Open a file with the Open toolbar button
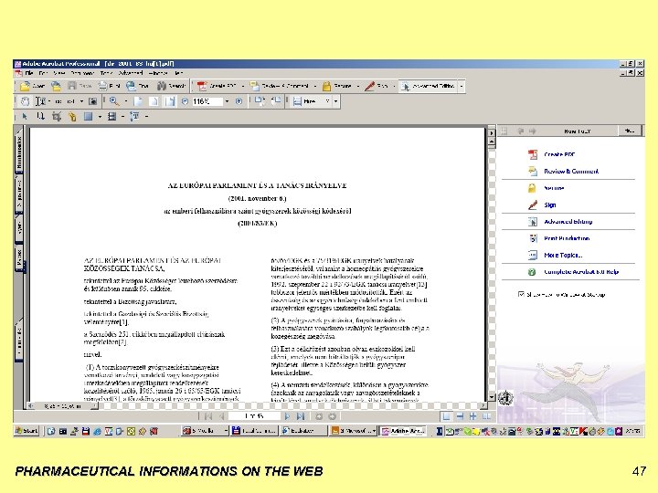The width and height of the screenshot is (658, 493). tap(32, 86)
